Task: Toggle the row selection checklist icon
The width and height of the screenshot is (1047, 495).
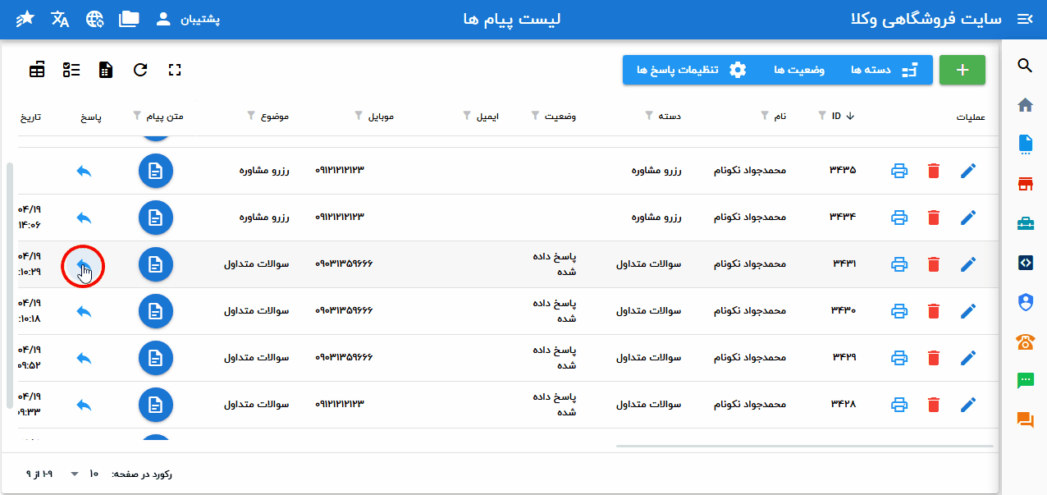Action: [71, 70]
